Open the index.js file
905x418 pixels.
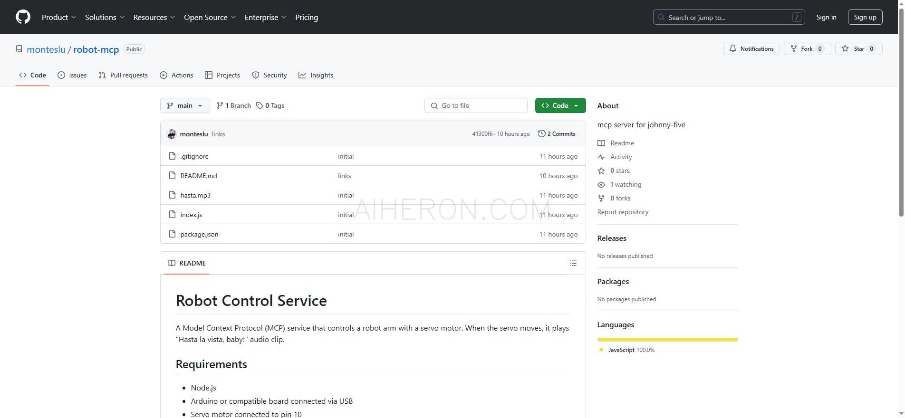point(191,215)
